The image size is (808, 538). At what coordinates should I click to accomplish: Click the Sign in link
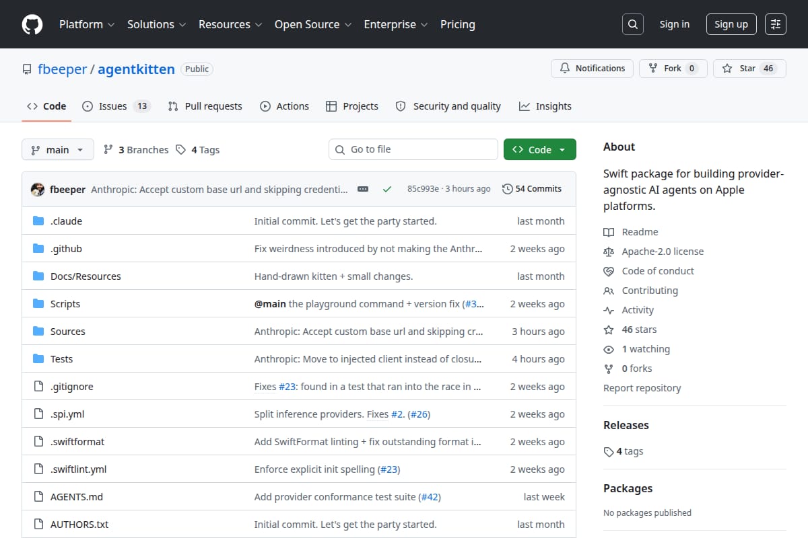pos(675,24)
